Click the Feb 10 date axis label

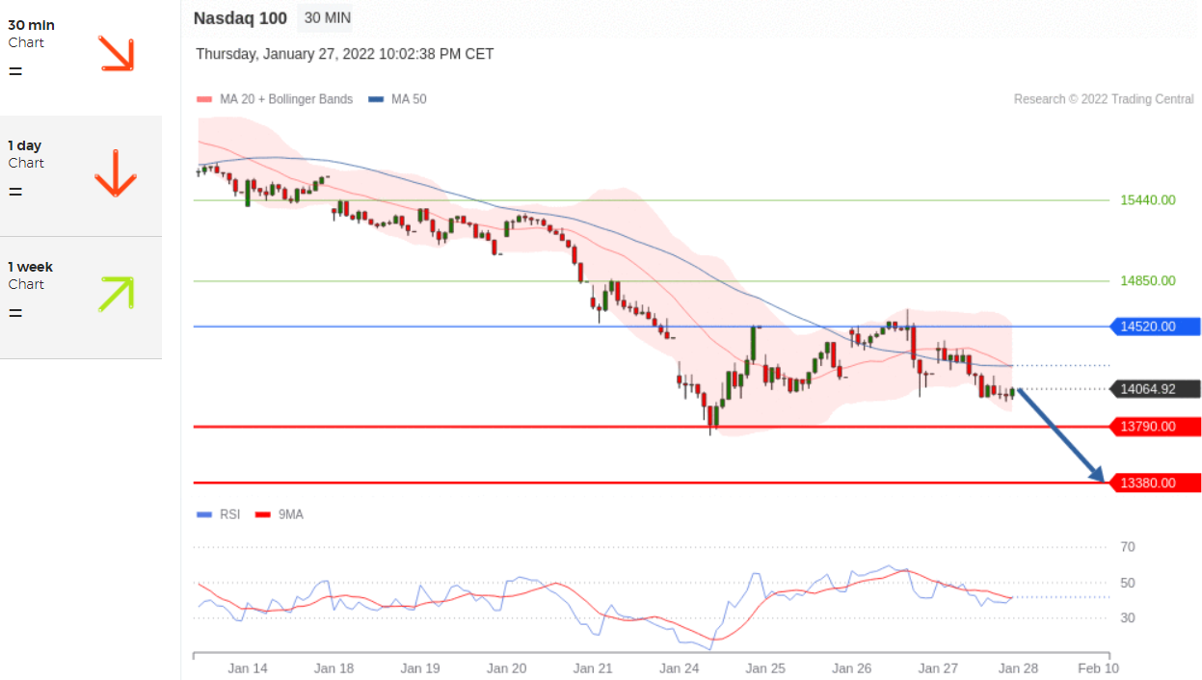[1099, 667]
